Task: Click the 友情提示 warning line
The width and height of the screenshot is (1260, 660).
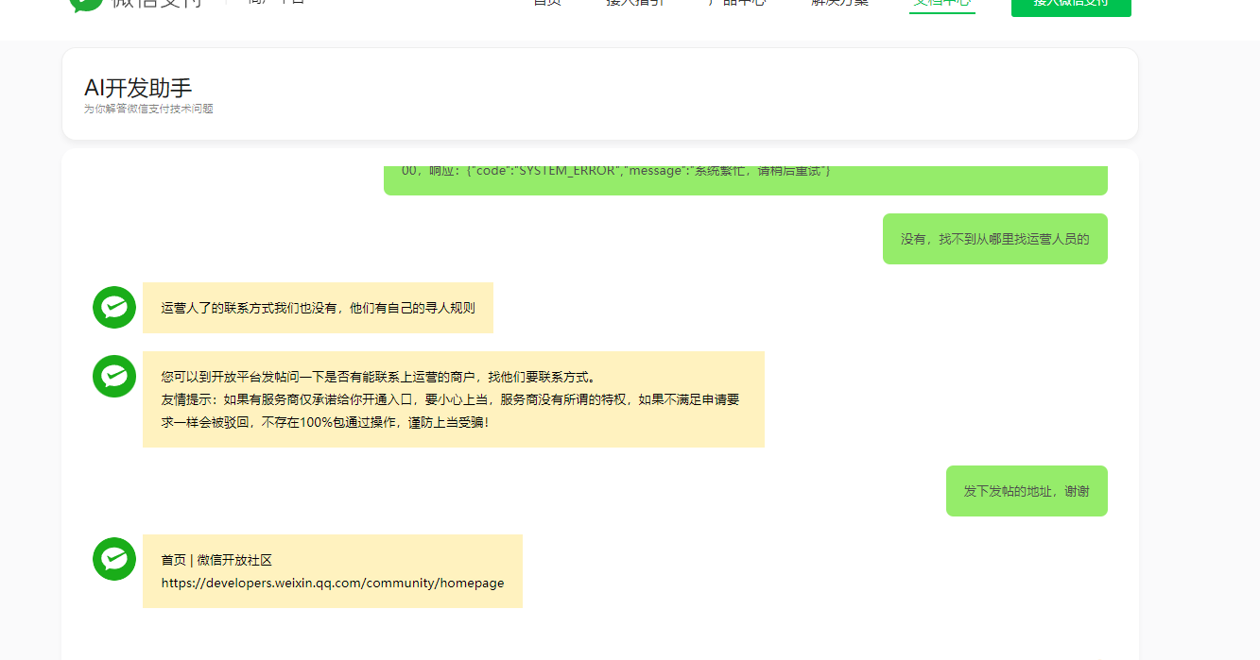Action: [x=451, y=411]
